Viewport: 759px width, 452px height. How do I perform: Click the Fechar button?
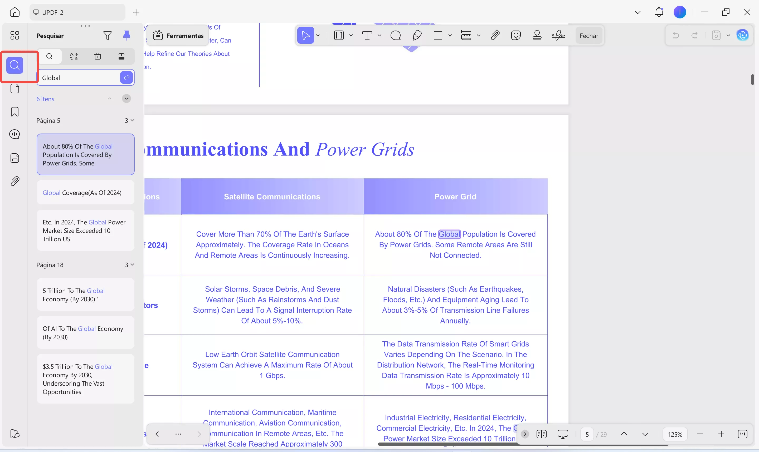(x=589, y=36)
